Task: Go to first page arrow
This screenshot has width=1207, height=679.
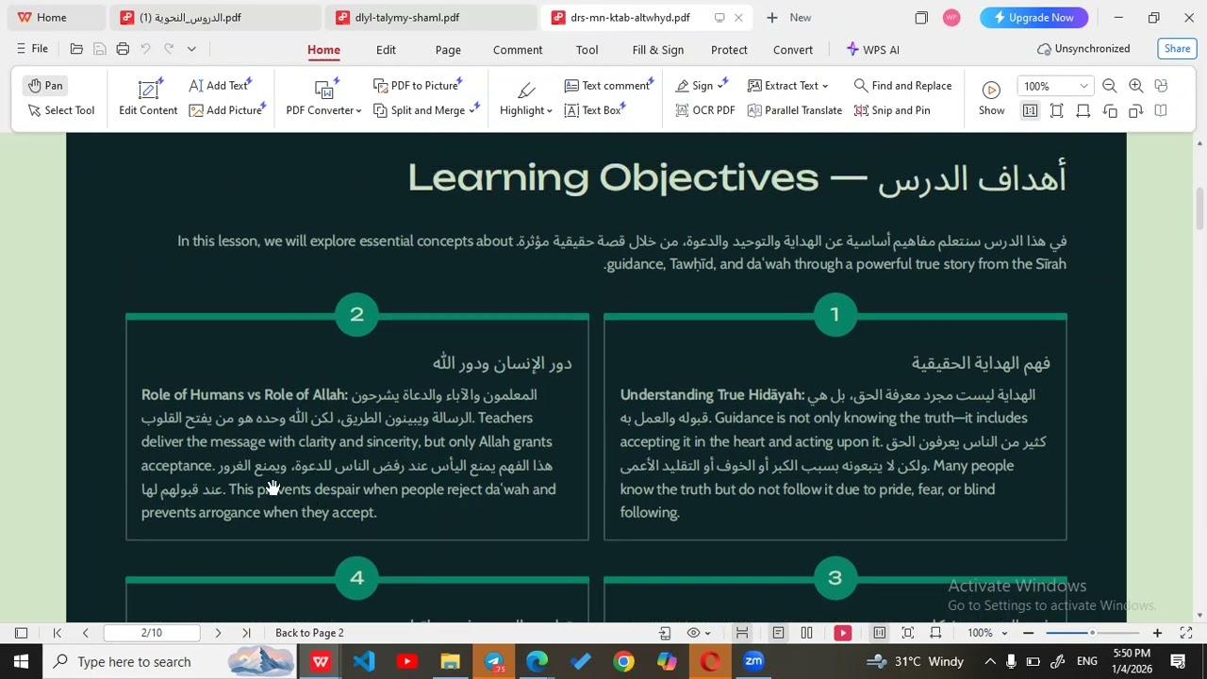Action: pyautogui.click(x=58, y=633)
